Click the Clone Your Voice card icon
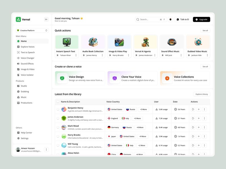 (115, 78)
